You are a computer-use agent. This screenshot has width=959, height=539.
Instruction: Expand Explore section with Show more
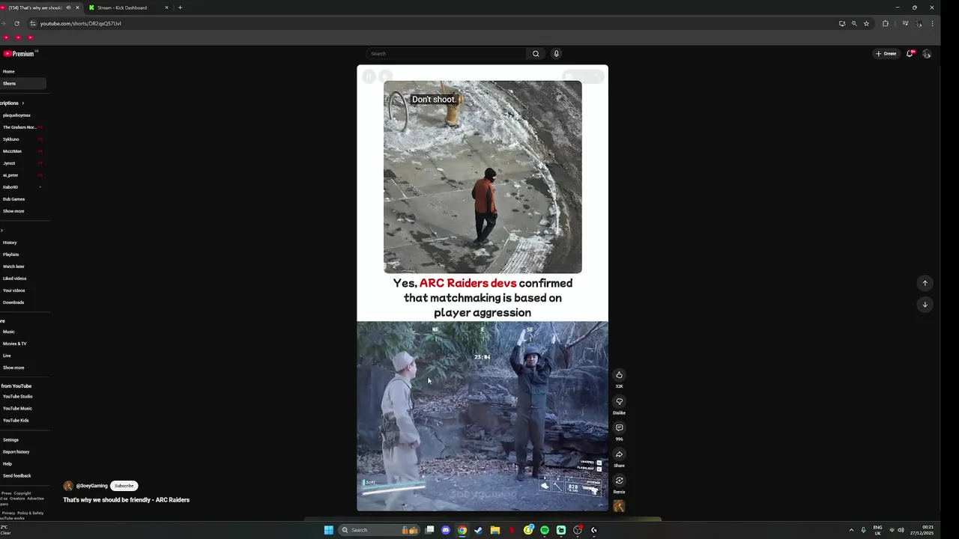(x=13, y=368)
